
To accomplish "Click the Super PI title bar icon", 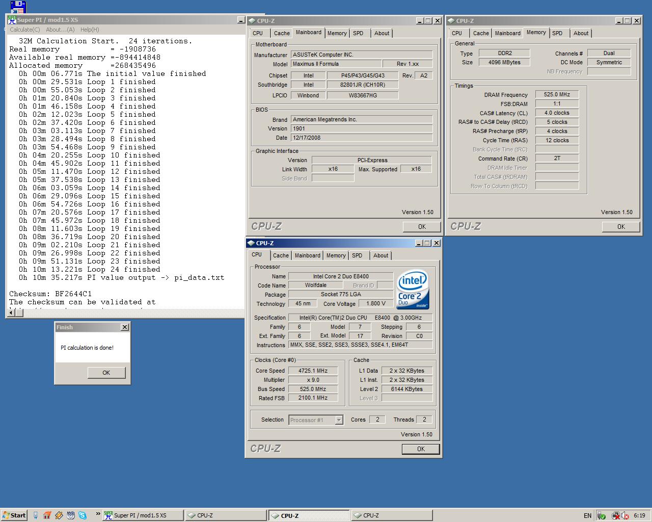I will (x=12, y=20).
